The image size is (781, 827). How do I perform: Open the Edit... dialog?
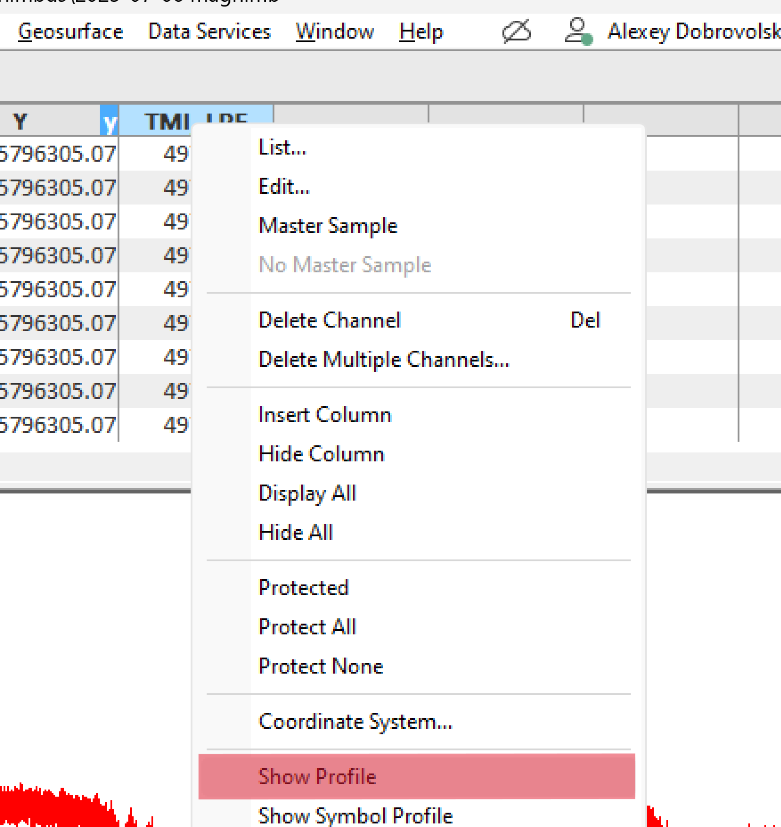point(284,186)
